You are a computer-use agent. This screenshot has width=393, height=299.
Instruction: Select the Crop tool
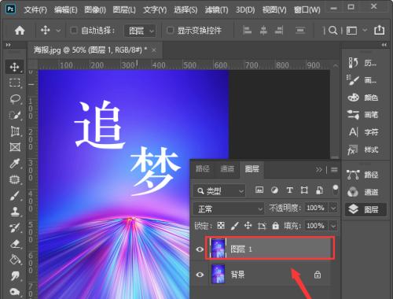coord(15,131)
